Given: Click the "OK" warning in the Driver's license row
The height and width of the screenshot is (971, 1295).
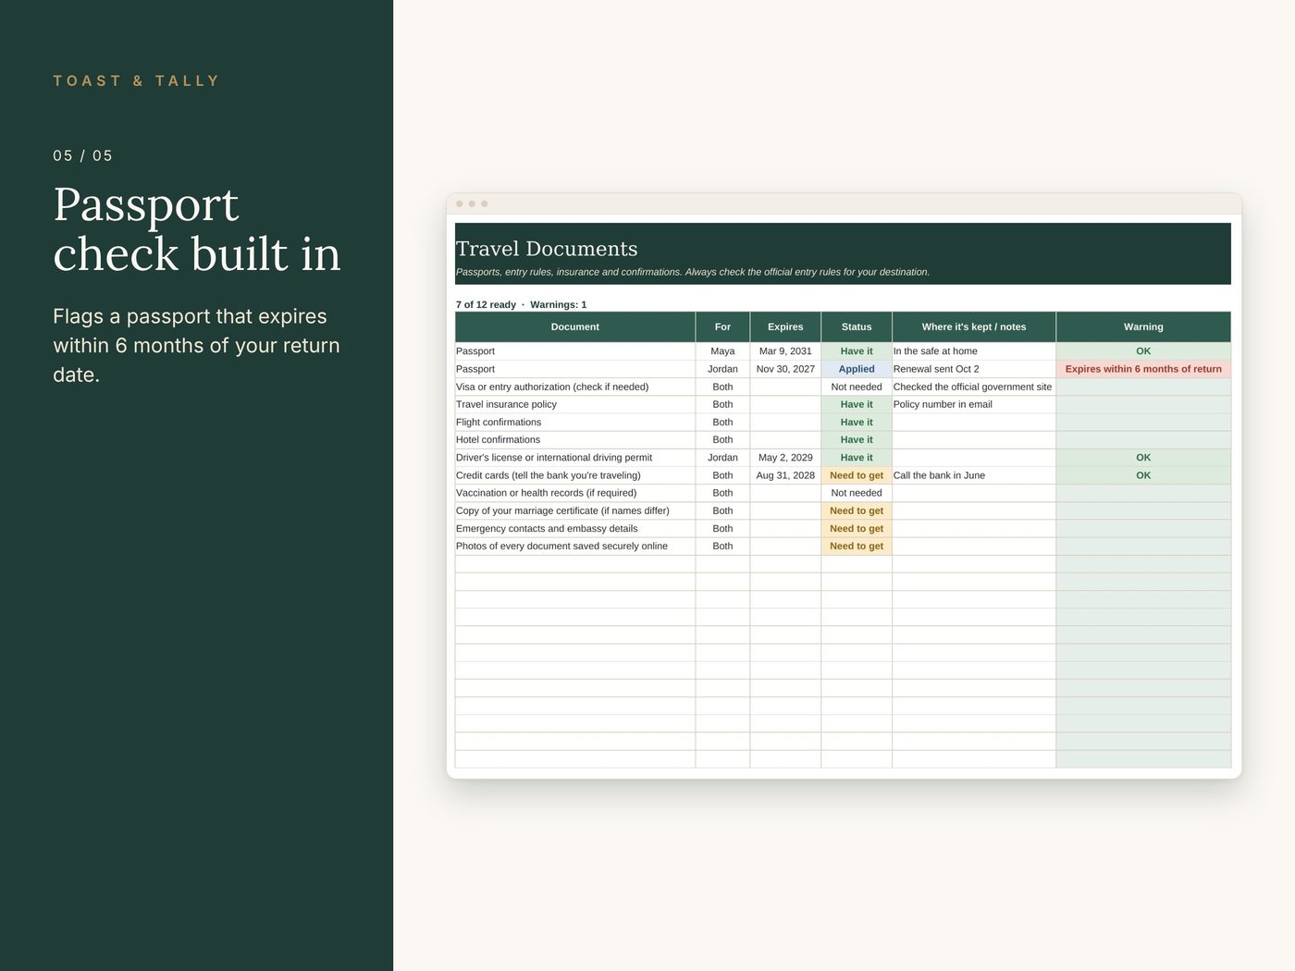Looking at the screenshot, I should click(1143, 458).
